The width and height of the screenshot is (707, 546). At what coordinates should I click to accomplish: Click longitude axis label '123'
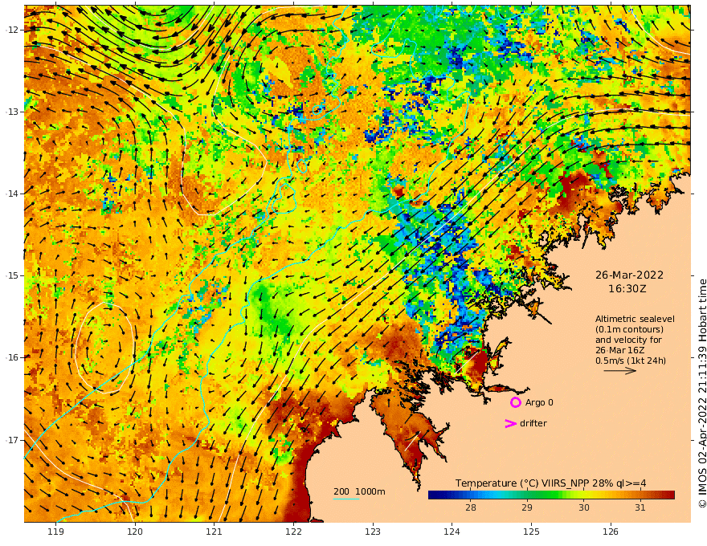pos(373,532)
